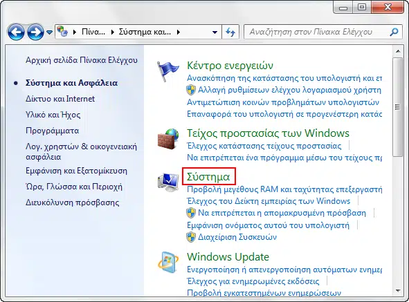The height and width of the screenshot is (302, 409).
Task: Open Προβολή εγκατεστημένων ενημερώσεων link
Action: [264, 292]
